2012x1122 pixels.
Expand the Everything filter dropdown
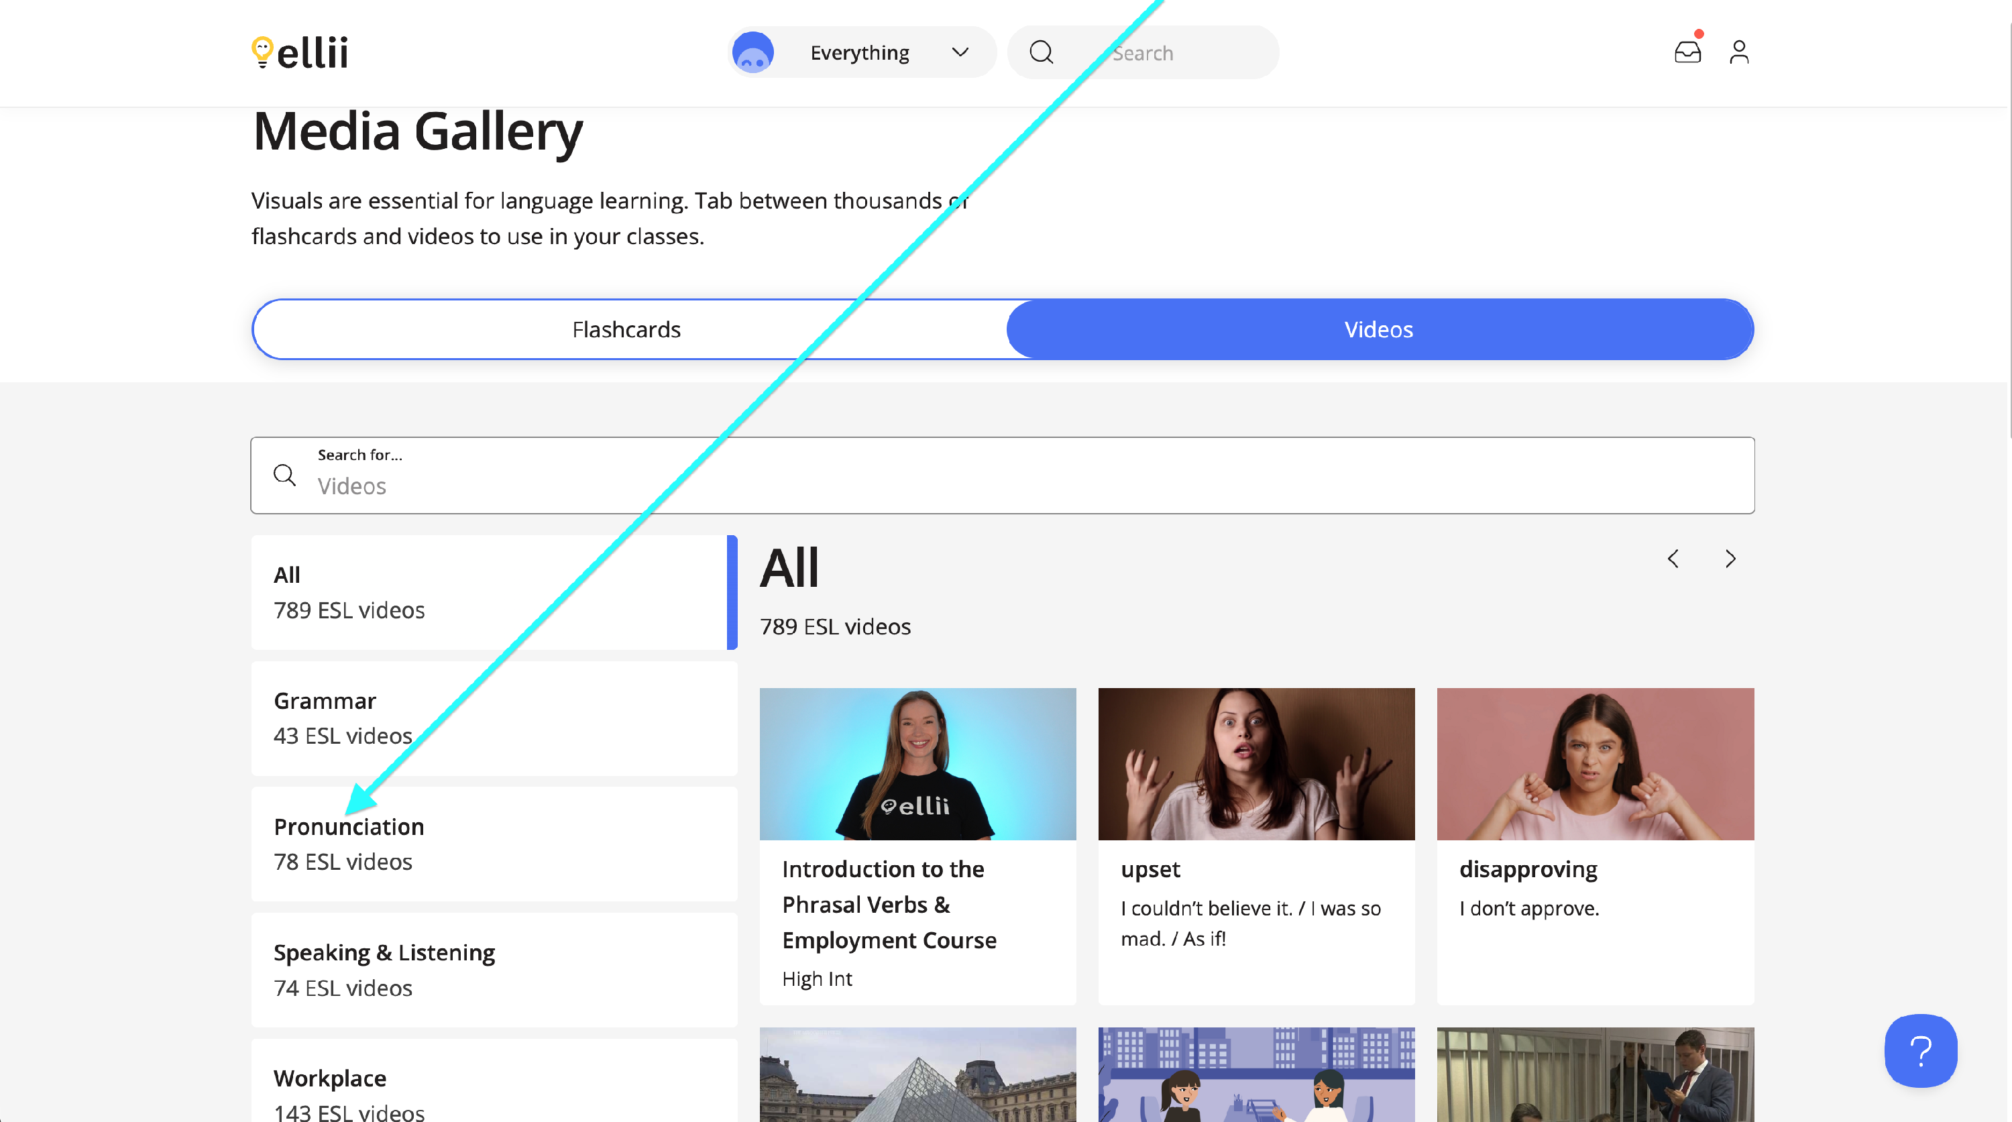point(960,52)
